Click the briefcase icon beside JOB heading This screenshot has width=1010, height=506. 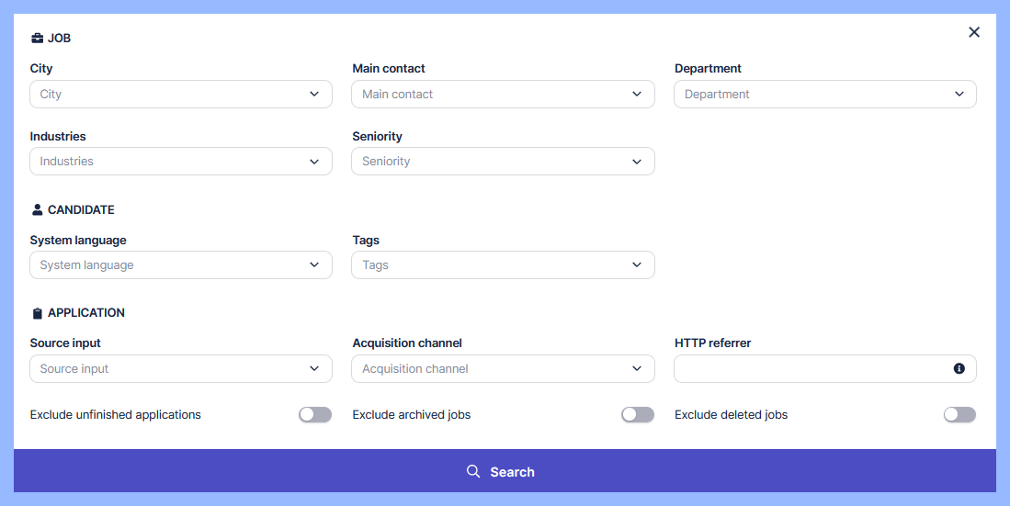(x=37, y=39)
